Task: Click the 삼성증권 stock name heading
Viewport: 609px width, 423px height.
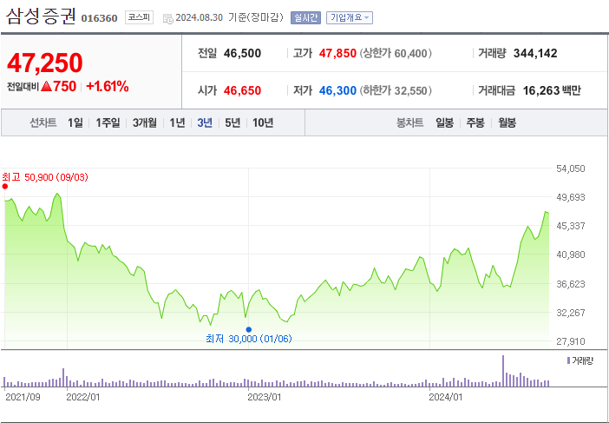Action: tap(41, 17)
